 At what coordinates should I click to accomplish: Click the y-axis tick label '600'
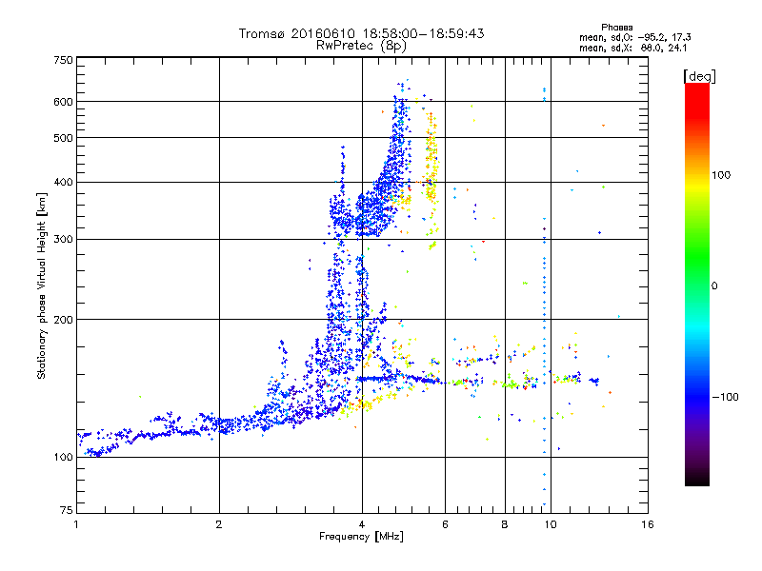tap(63, 102)
